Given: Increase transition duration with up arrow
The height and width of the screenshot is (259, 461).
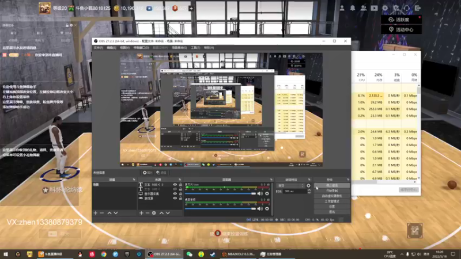Looking at the screenshot, I should click(309, 190).
